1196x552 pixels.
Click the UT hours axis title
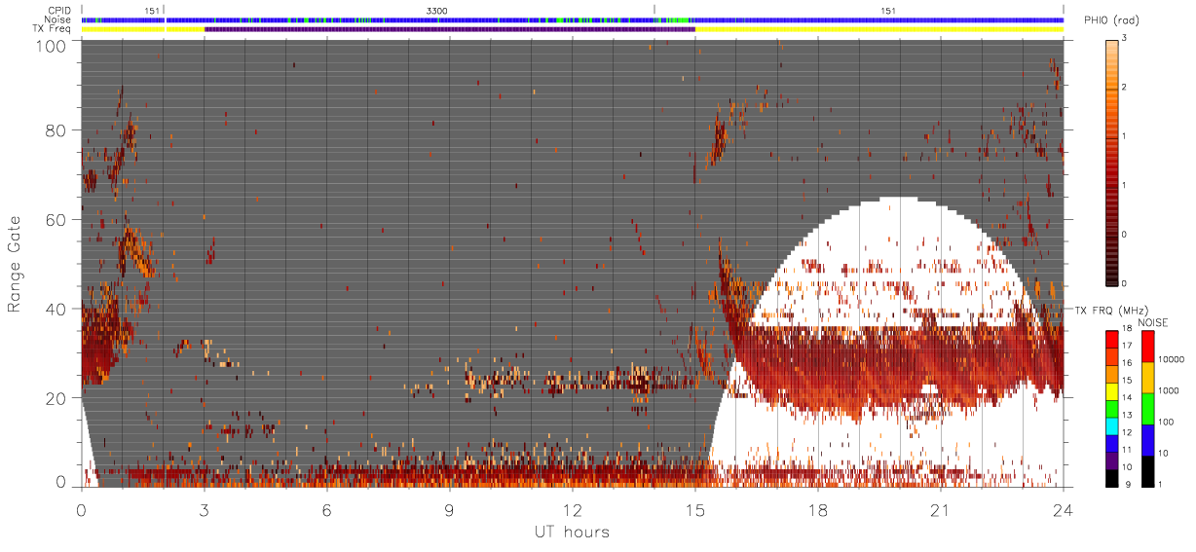(x=572, y=532)
